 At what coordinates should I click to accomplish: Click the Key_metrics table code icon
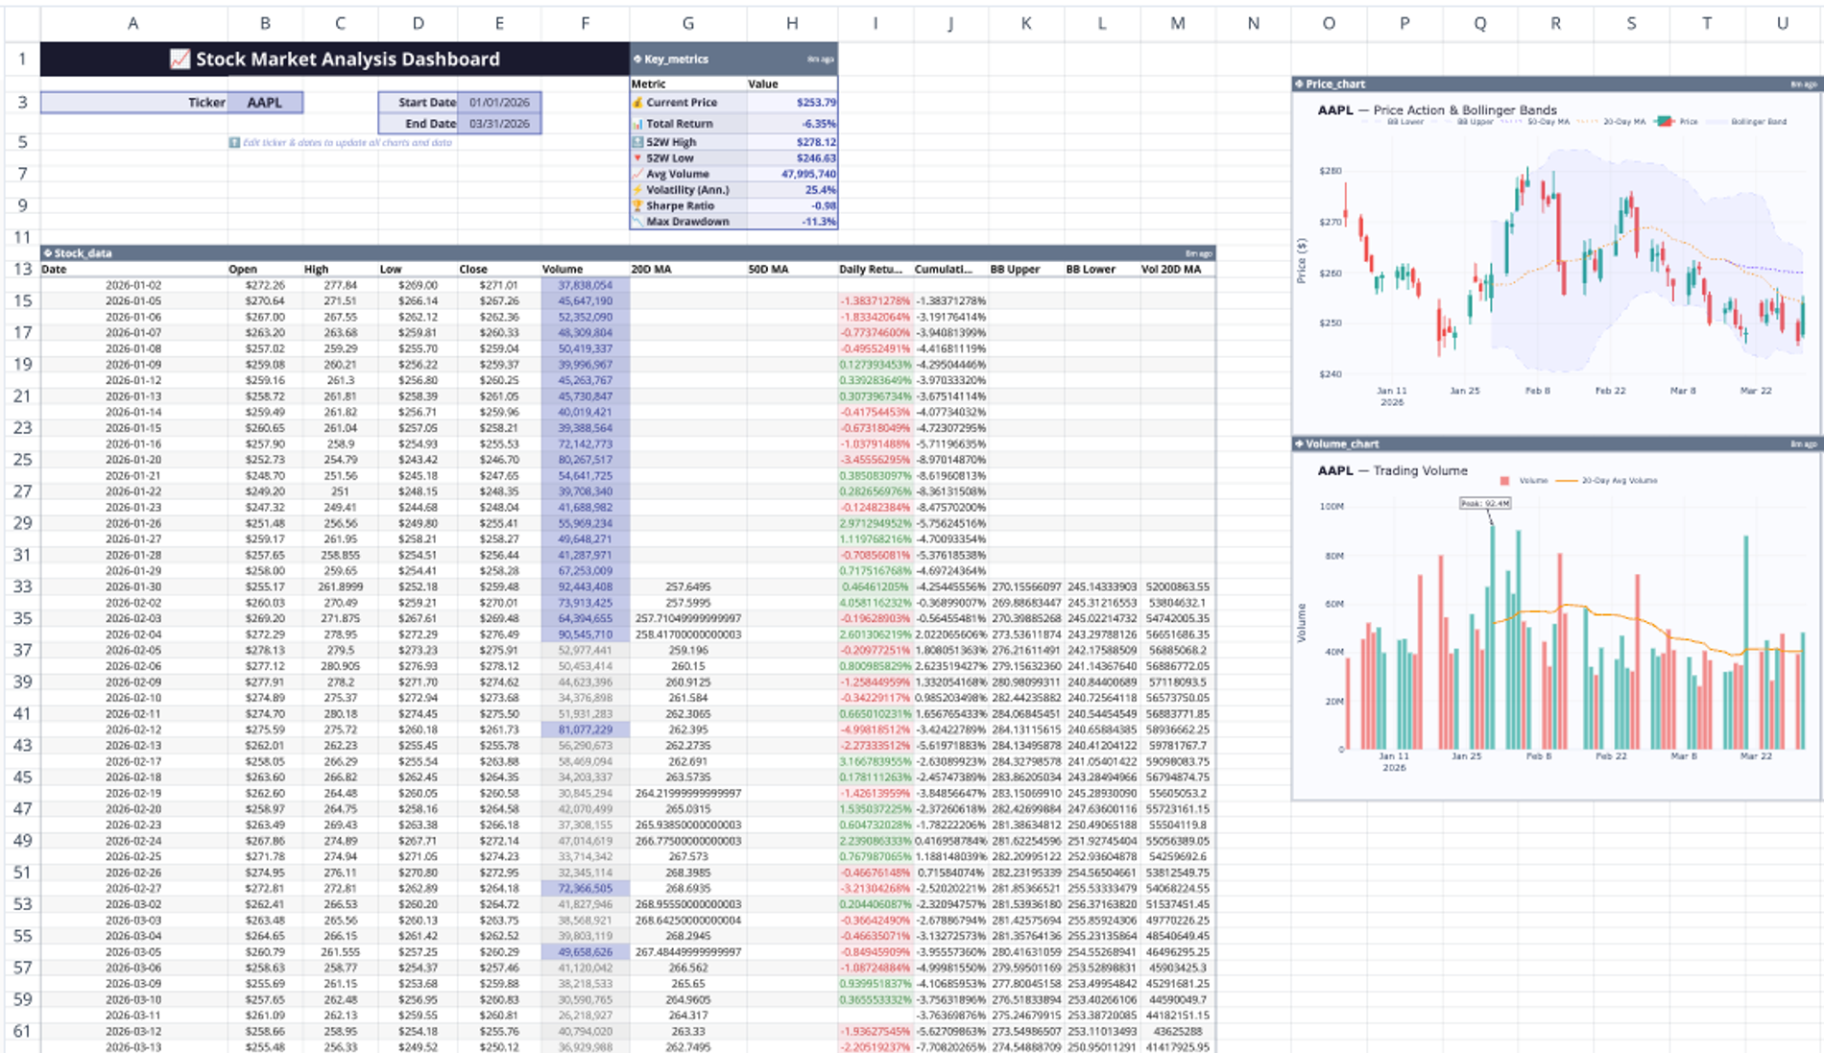click(x=636, y=59)
